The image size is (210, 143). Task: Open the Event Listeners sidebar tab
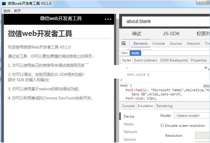click(x=146, y=60)
